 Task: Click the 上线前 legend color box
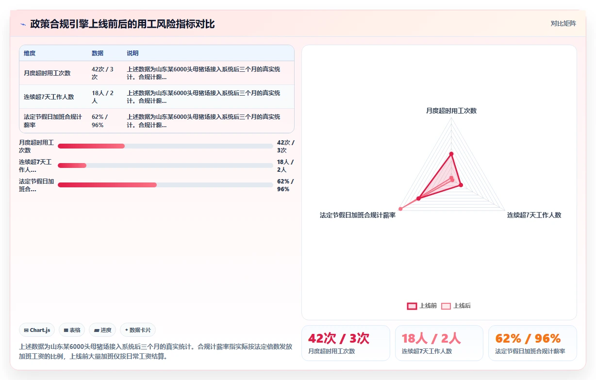412,306
